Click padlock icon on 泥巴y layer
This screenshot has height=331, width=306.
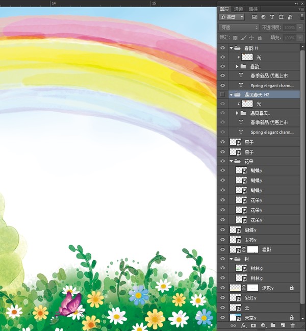291,288
